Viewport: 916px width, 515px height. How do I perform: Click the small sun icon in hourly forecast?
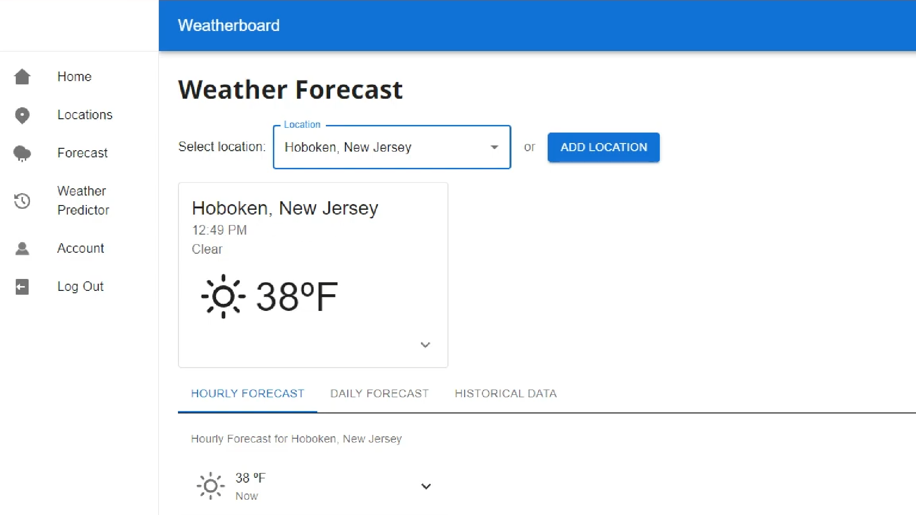point(210,486)
